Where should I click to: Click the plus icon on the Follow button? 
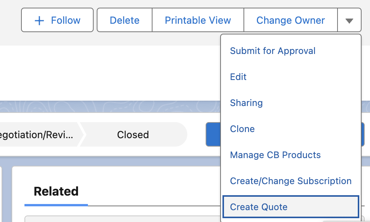39,20
